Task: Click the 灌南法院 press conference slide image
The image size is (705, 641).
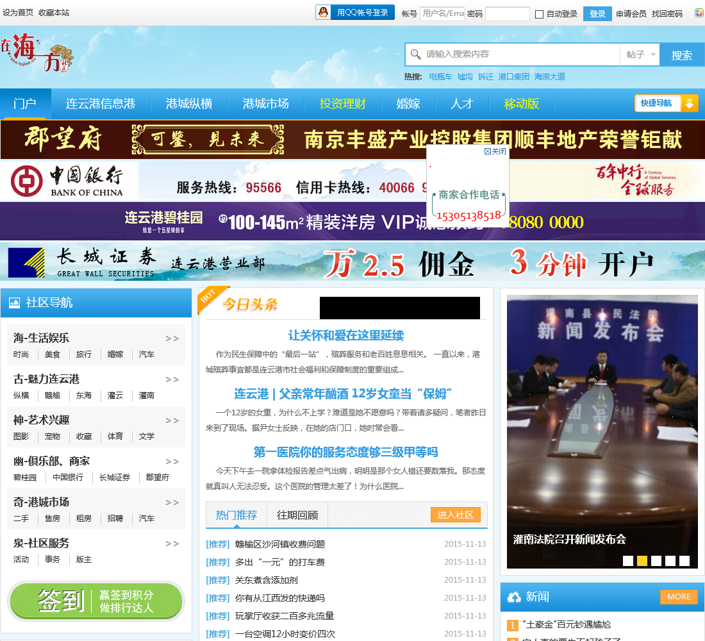Action: [602, 431]
